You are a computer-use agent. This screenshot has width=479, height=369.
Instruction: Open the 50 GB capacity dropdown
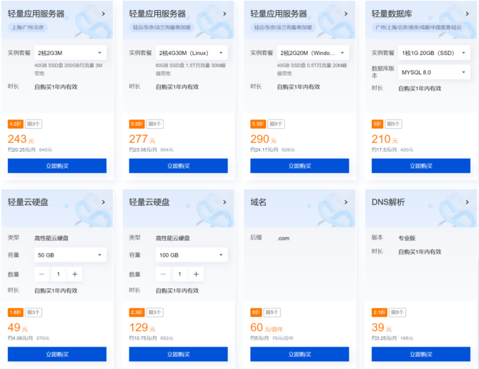pos(70,255)
